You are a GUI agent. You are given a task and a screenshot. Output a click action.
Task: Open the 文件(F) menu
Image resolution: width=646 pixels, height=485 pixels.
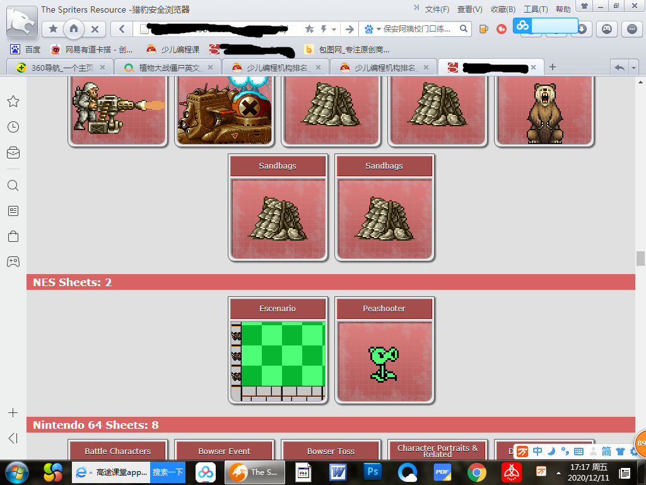click(437, 9)
